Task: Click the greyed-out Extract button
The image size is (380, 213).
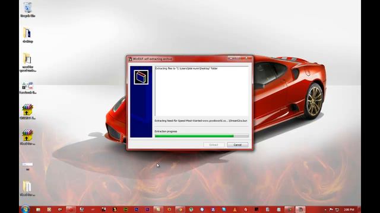Action: coord(214,145)
